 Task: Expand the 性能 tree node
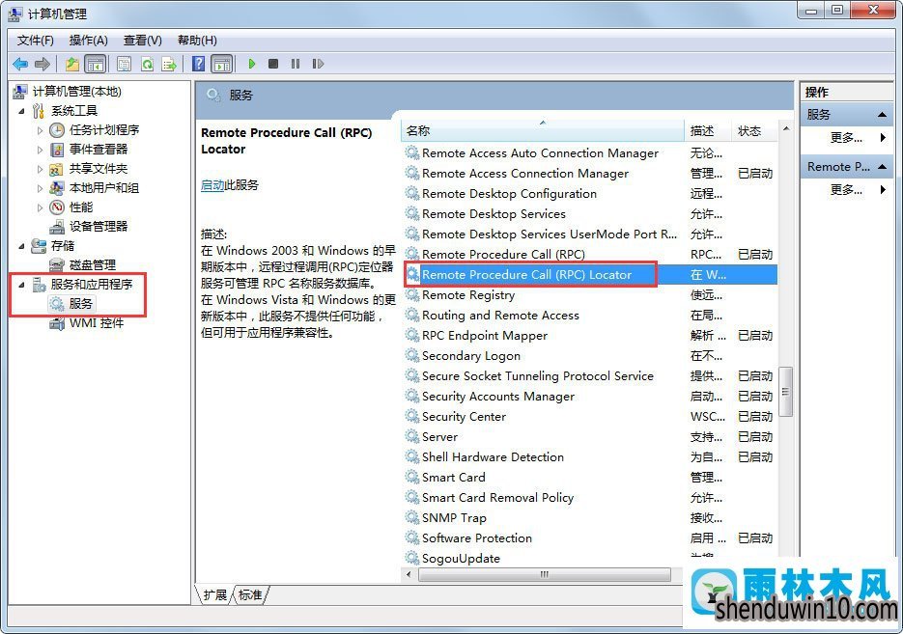pos(40,207)
